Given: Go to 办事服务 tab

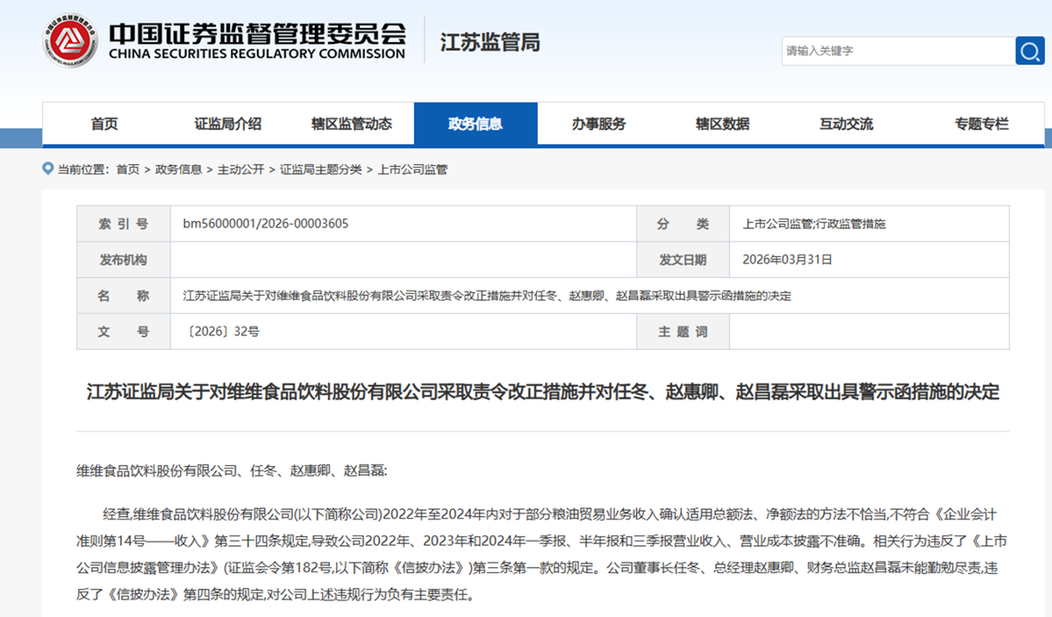Looking at the screenshot, I should click(x=598, y=124).
